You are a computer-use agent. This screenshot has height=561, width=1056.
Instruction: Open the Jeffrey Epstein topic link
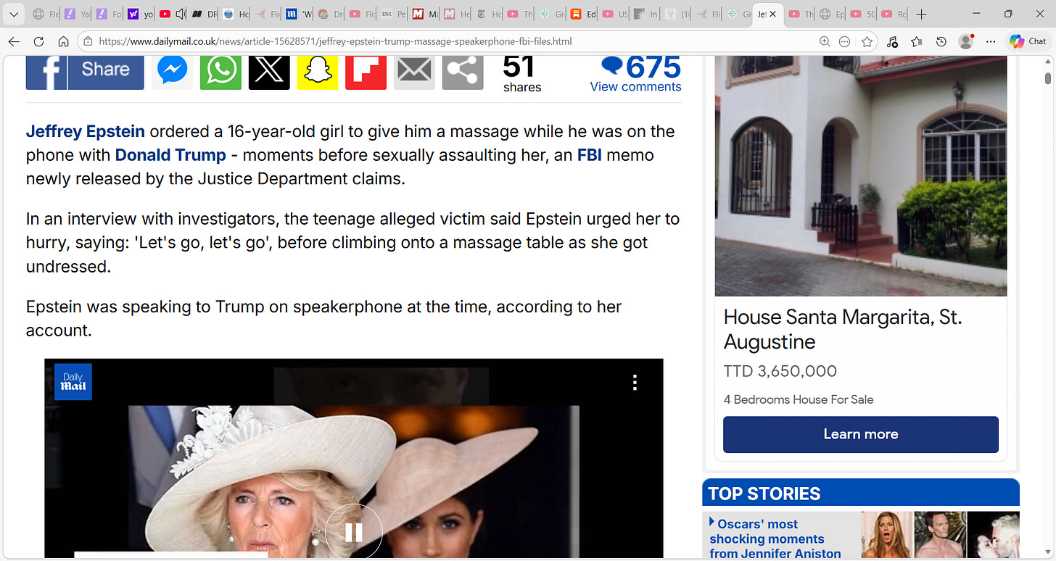(86, 131)
